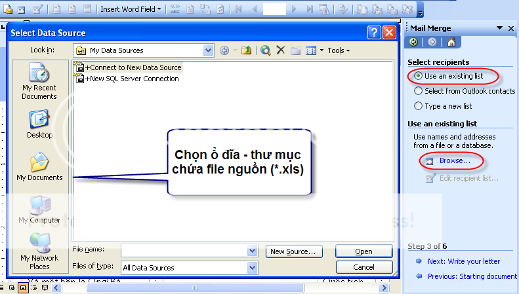Click the Merge to New Document icon
Viewport: 519px width, 294px height.
click(x=362, y=9)
